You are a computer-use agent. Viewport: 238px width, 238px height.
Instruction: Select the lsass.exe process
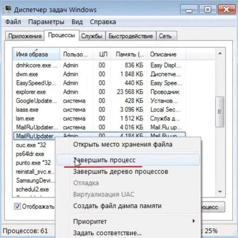tap(99, 110)
